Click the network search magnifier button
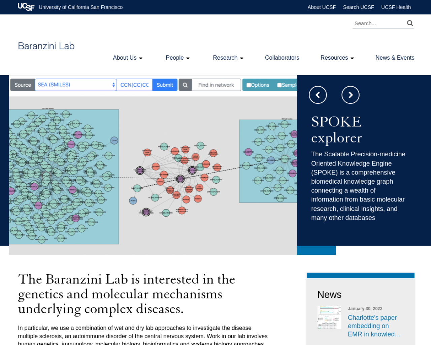Image resolution: width=431 pixels, height=345 pixels. pyautogui.click(x=185, y=85)
